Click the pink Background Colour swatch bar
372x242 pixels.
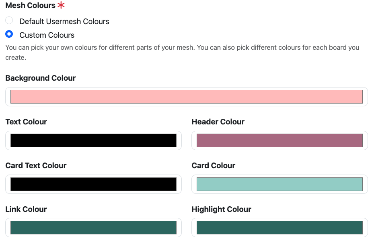186,96
